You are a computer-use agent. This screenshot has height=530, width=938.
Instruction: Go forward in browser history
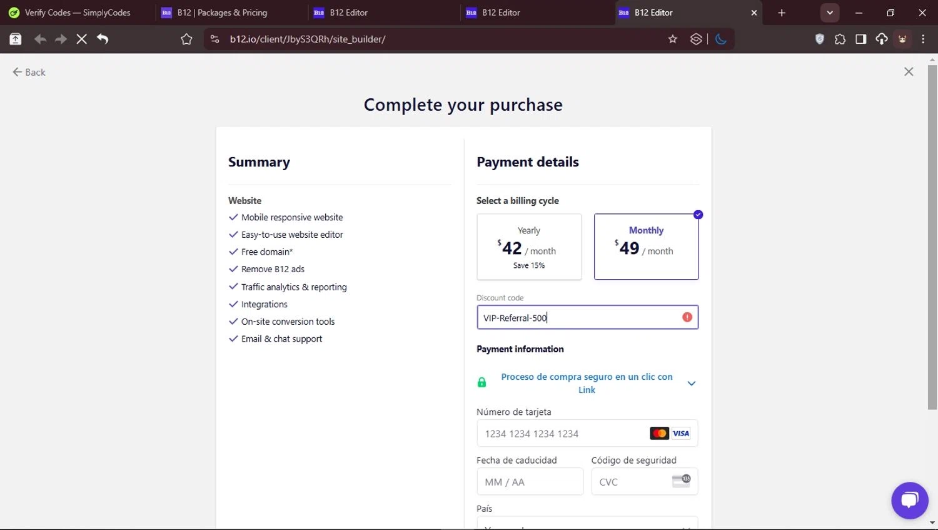61,39
